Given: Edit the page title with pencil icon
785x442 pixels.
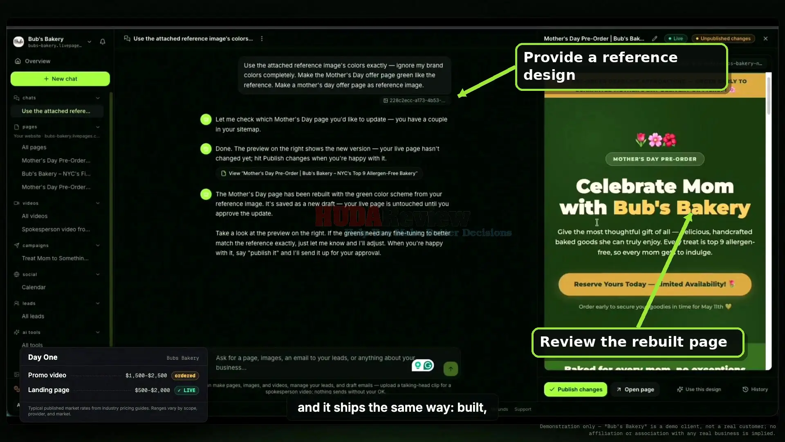Looking at the screenshot, I should pos(655,38).
